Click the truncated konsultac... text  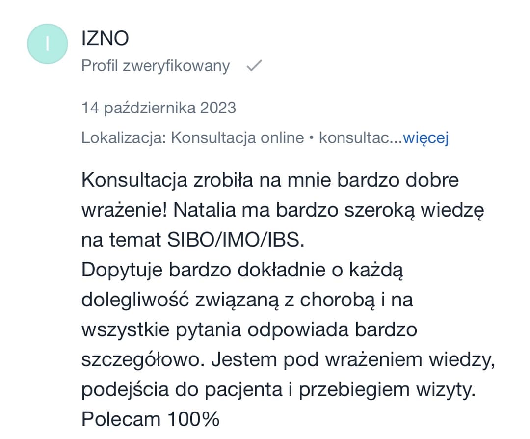click(x=361, y=138)
